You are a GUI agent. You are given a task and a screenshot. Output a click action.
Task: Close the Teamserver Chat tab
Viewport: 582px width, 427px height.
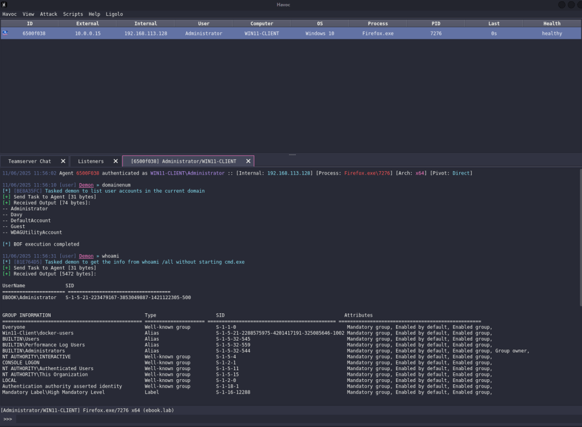click(x=63, y=161)
